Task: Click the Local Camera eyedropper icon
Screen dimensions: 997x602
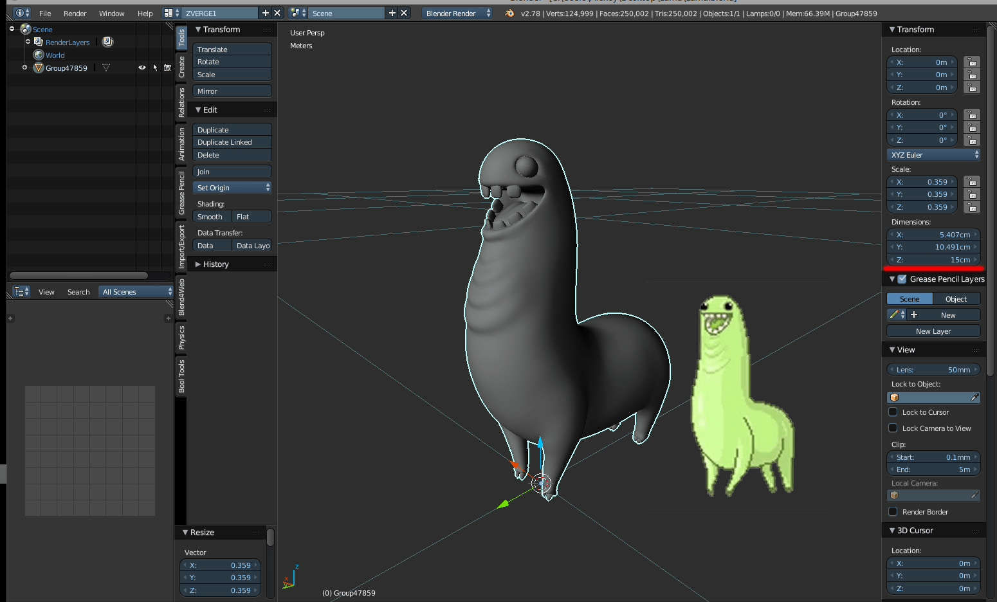Action: coord(974,495)
